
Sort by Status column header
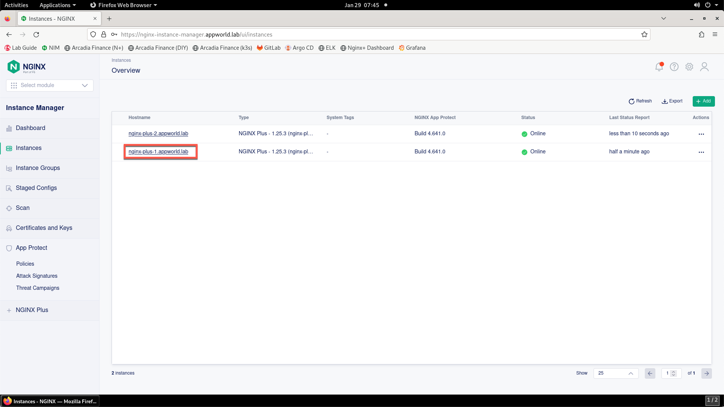[x=528, y=118]
